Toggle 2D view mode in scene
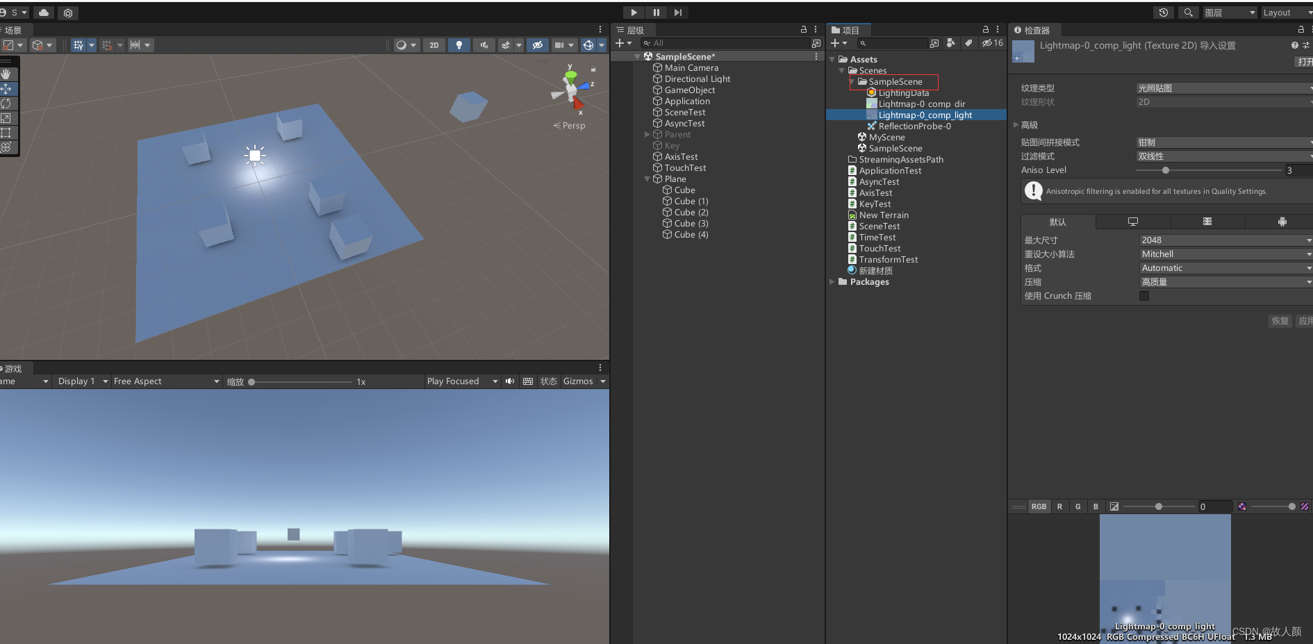 tap(434, 45)
